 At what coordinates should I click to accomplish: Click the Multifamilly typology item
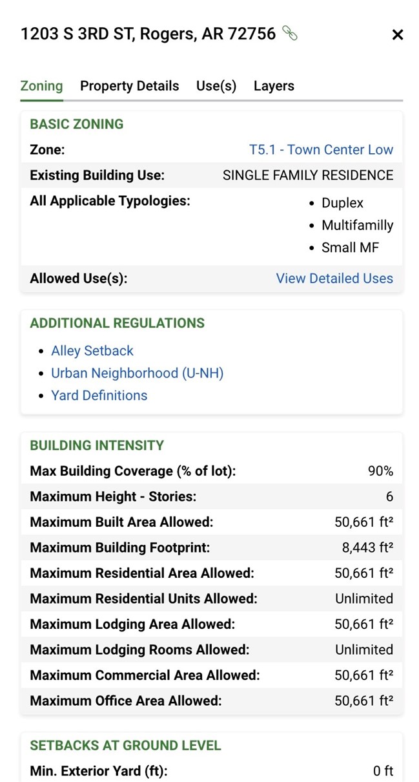coord(358,225)
